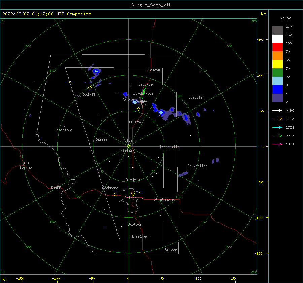Click the blue storm cell north of RockyMH

pos(96,72)
